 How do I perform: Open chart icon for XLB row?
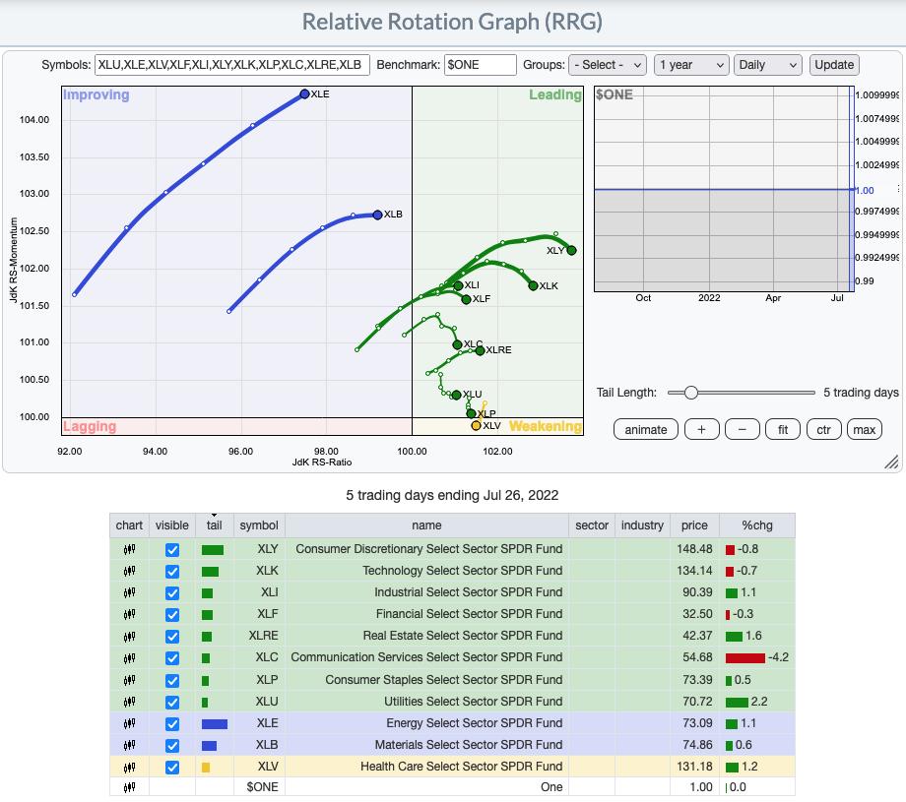129,745
